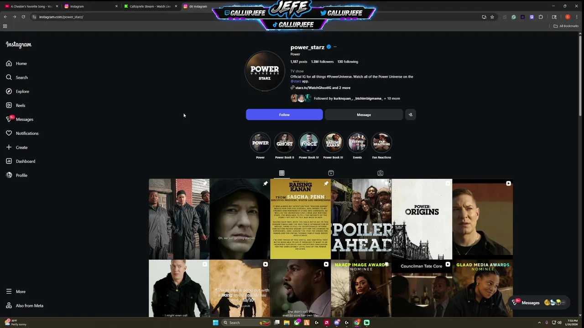Screen dimensions: 584x328
Task: Open All Bookmarks folder
Action: [566, 26]
